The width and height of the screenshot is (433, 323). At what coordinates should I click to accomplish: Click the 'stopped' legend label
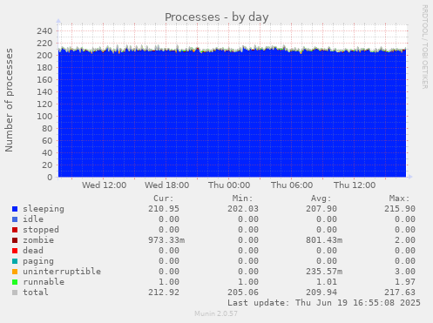41,230
